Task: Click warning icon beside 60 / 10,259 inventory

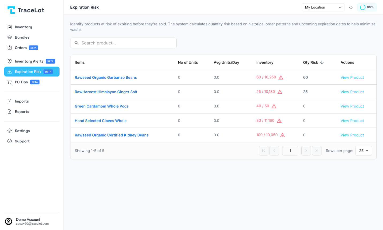Action: tap(281, 78)
